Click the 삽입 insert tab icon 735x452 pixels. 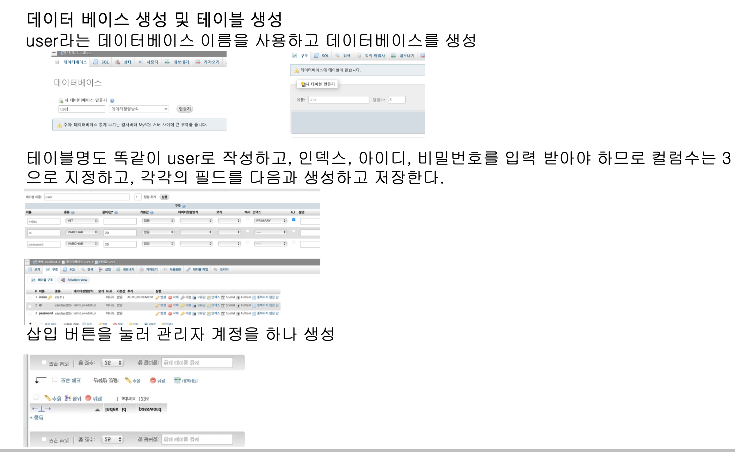click(101, 269)
